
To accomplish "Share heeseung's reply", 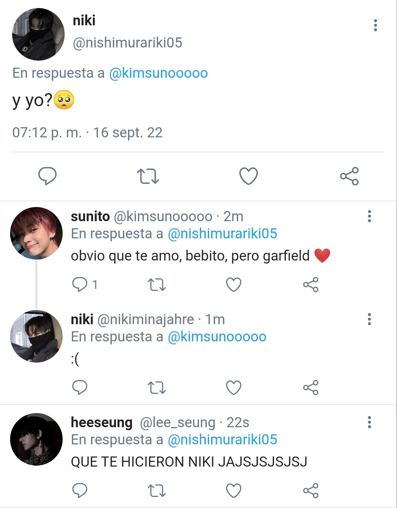I will (x=310, y=490).
